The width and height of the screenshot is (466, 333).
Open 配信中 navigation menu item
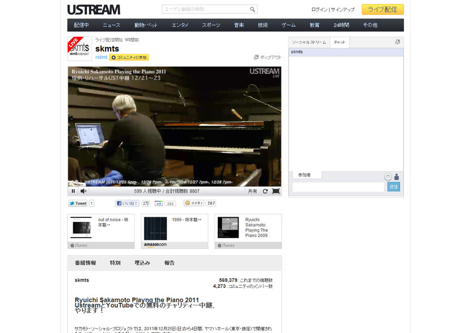click(81, 25)
